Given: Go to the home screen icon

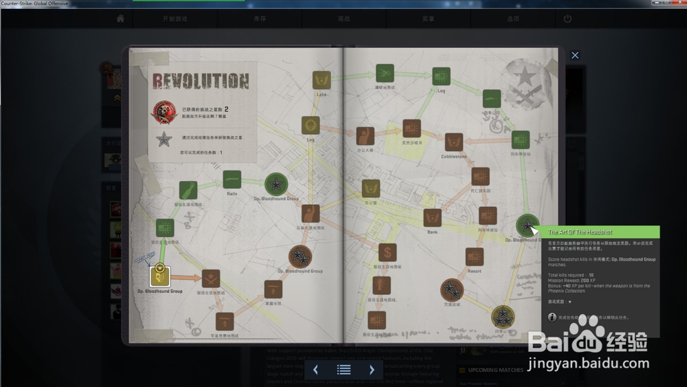Looking at the screenshot, I should [x=120, y=19].
